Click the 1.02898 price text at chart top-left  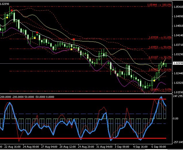[x=4, y=4]
